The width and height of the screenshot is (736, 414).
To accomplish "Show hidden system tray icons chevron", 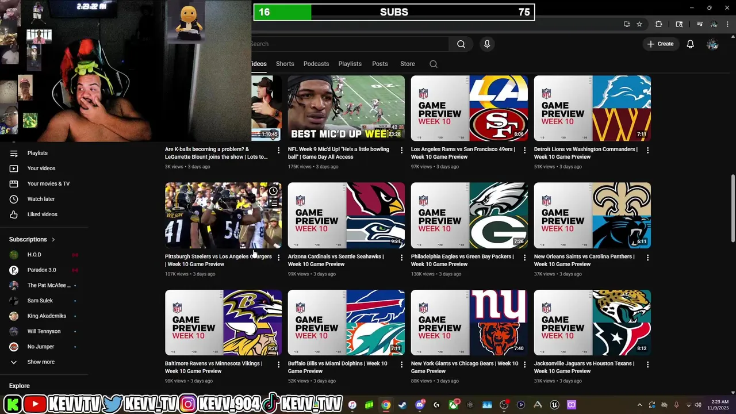I will 639,405.
